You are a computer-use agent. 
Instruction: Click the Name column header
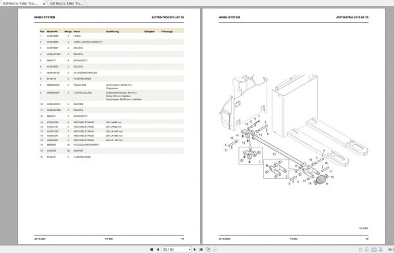[77, 31]
